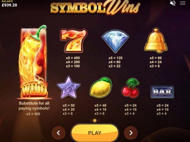The image size is (190, 142).
Task: Select the purple star symbol
Action: [69, 87]
